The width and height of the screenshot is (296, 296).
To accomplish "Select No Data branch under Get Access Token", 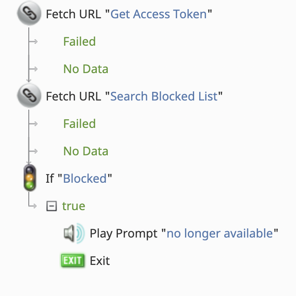I will [86, 69].
